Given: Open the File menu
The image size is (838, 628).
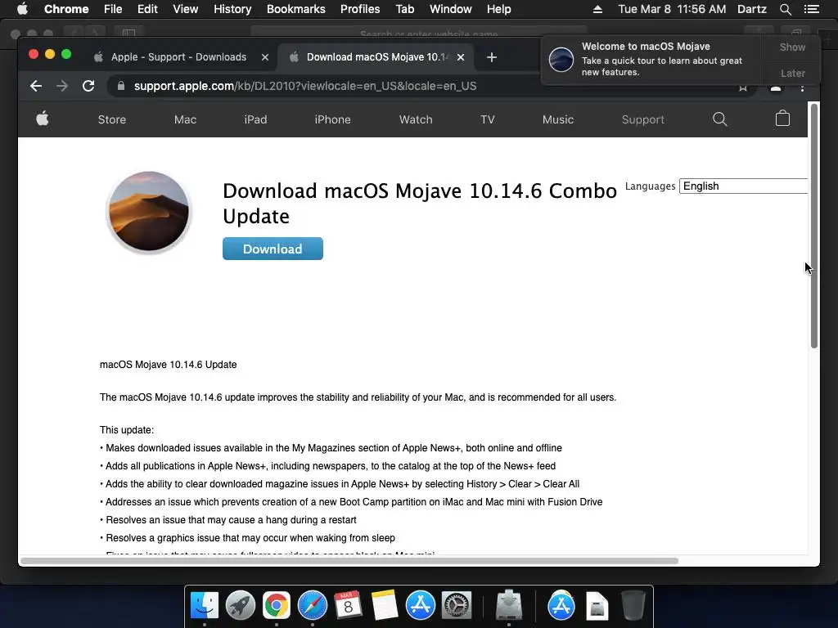Looking at the screenshot, I should 113,9.
